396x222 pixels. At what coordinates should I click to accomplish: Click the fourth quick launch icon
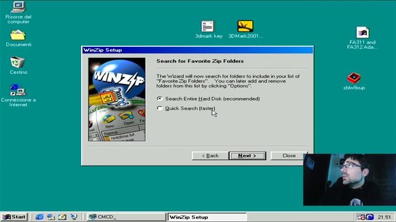pyautogui.click(x=74, y=216)
